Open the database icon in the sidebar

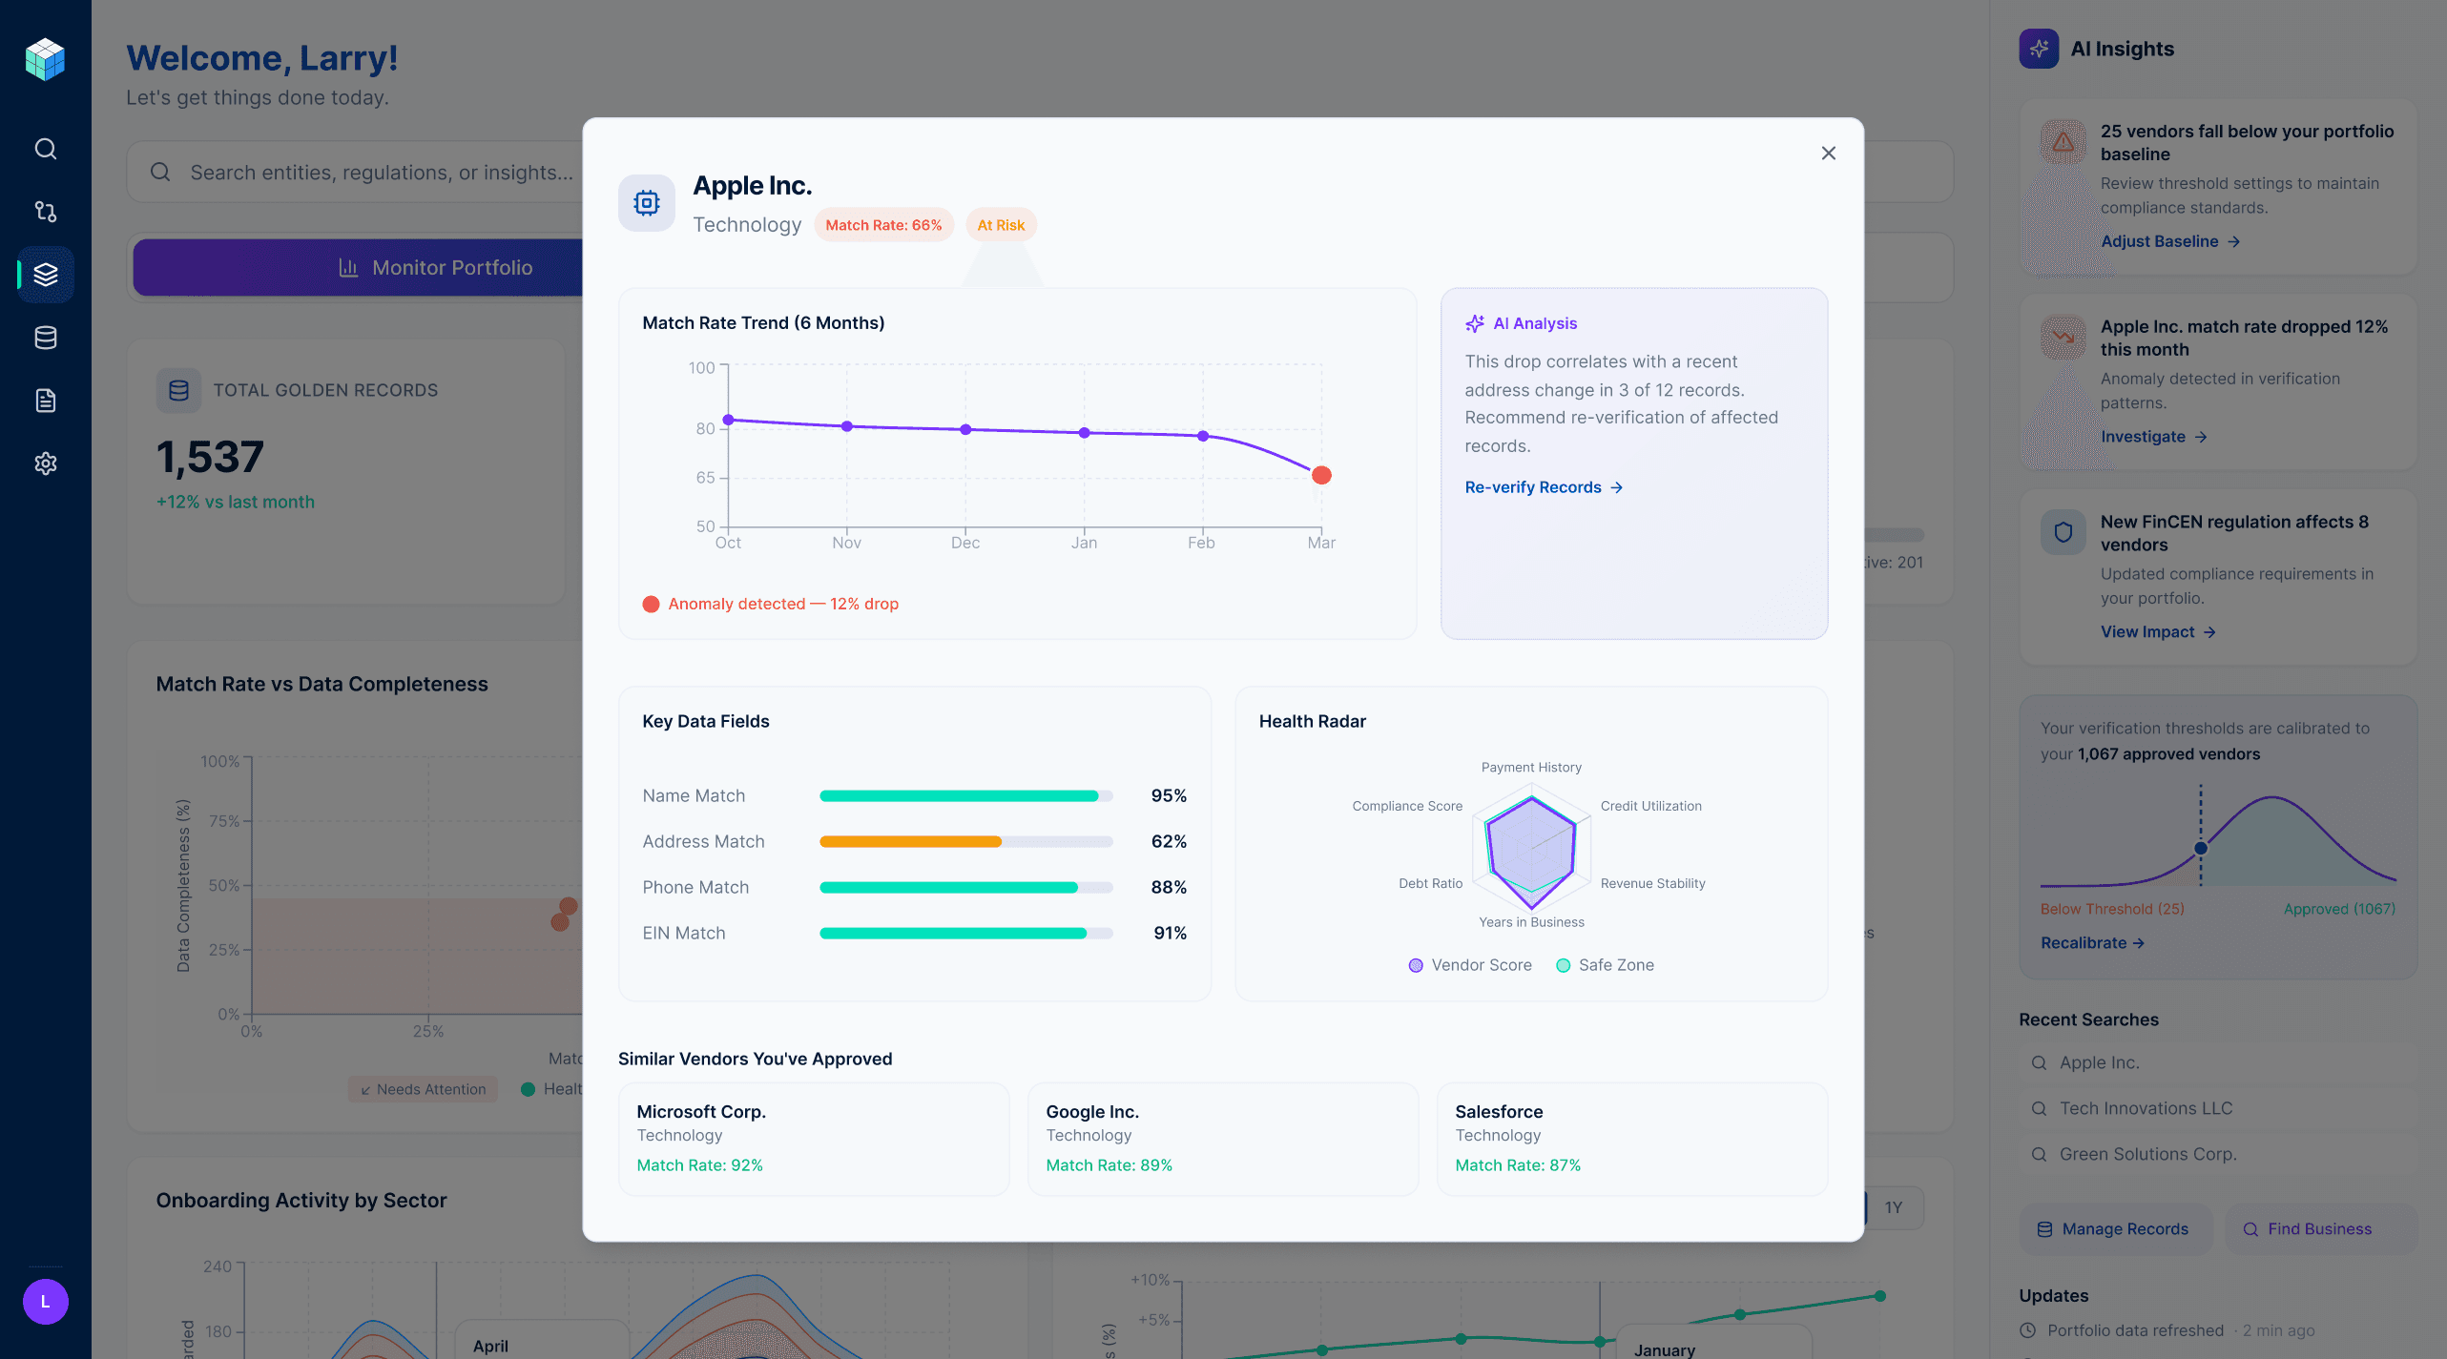45,338
